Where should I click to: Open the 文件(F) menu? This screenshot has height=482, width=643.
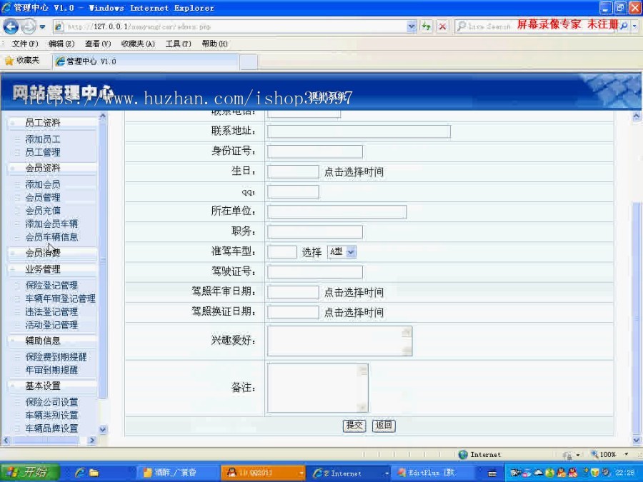click(24, 44)
